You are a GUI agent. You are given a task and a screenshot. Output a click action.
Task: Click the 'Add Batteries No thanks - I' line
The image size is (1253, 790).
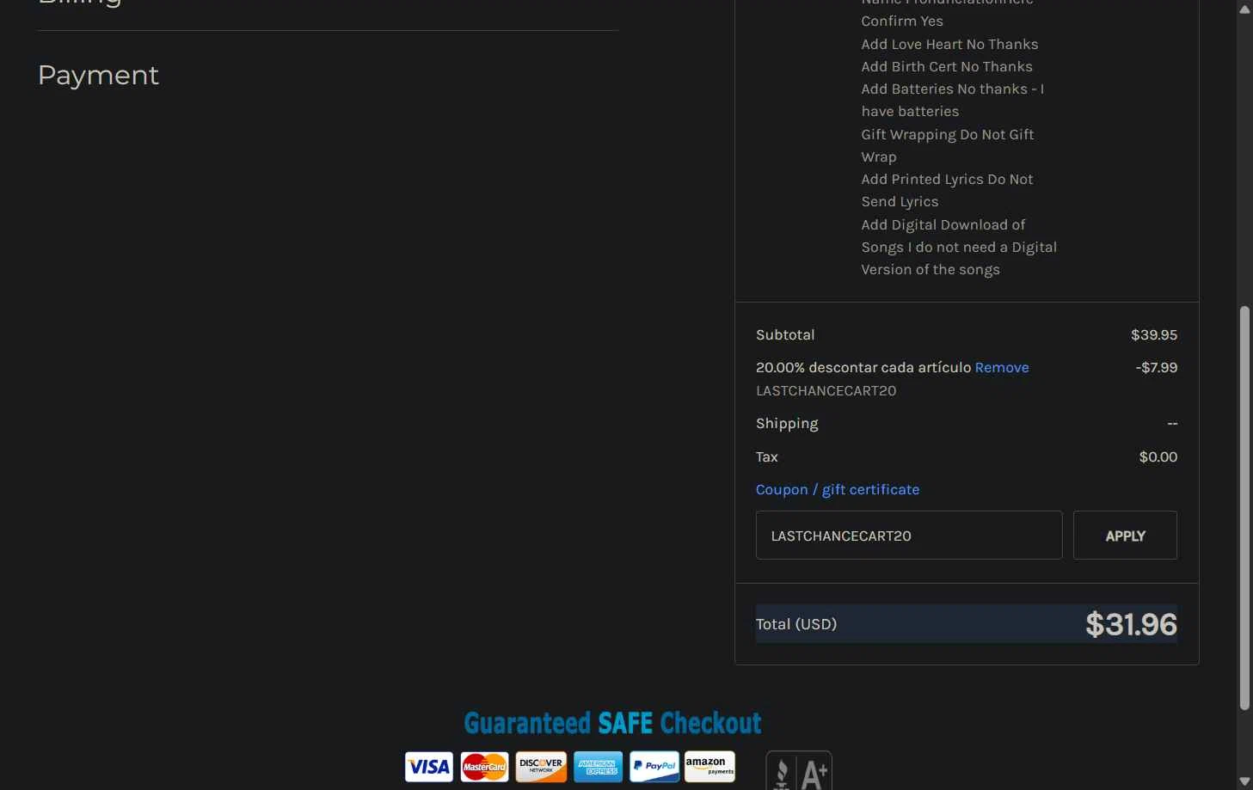pos(953,89)
